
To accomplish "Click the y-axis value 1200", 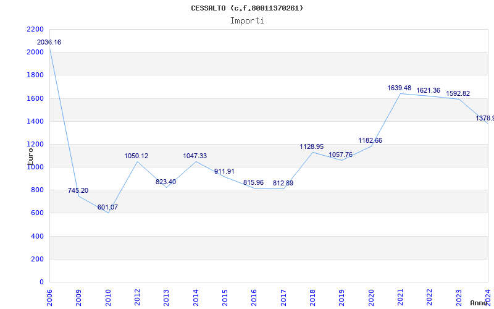I will (35, 145).
